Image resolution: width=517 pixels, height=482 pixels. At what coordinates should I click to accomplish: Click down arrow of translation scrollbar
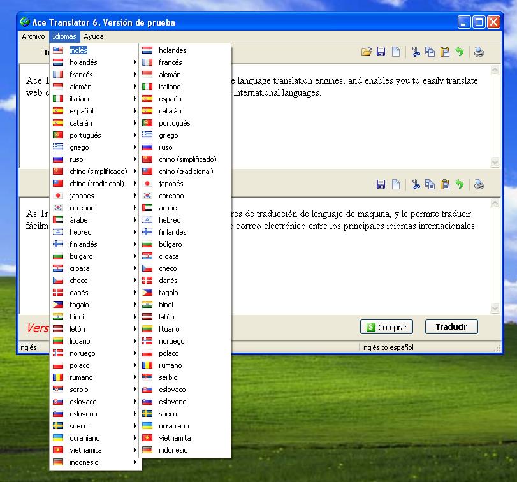coord(495,308)
